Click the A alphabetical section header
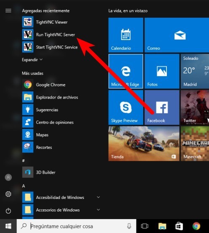This screenshot has width=209, height=233. pyautogui.click(x=24, y=186)
